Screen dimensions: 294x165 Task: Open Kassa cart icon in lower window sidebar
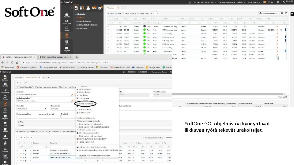(5, 124)
